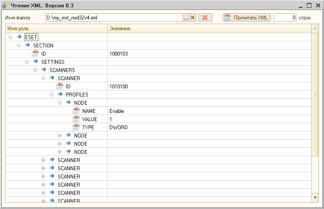
Task: Collapse the SCANNERS node
Action: (x=35, y=70)
